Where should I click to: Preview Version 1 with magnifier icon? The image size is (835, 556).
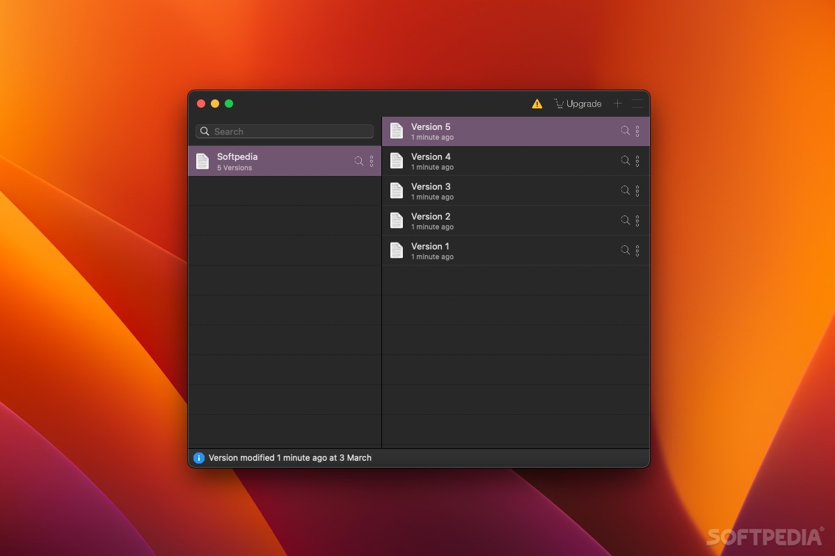(x=625, y=250)
